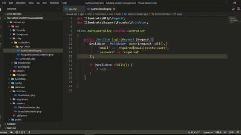Screen dimensions: 241x135
Task: Open the Edit menu
Action: [x=11, y=3]
